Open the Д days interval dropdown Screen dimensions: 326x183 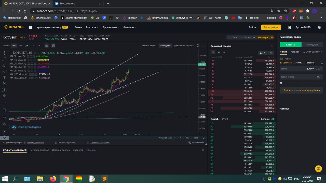pyautogui.click(x=26, y=45)
